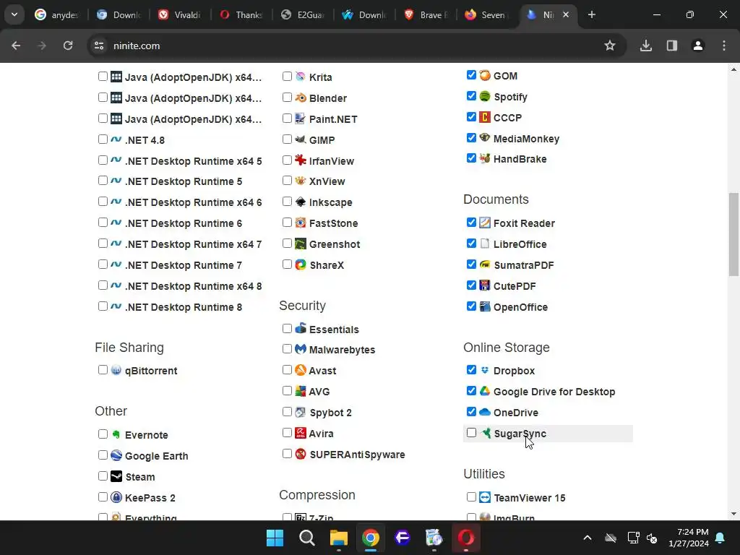The width and height of the screenshot is (740, 555).
Task: Check the KeePass 2 checkbox
Action: tap(103, 497)
